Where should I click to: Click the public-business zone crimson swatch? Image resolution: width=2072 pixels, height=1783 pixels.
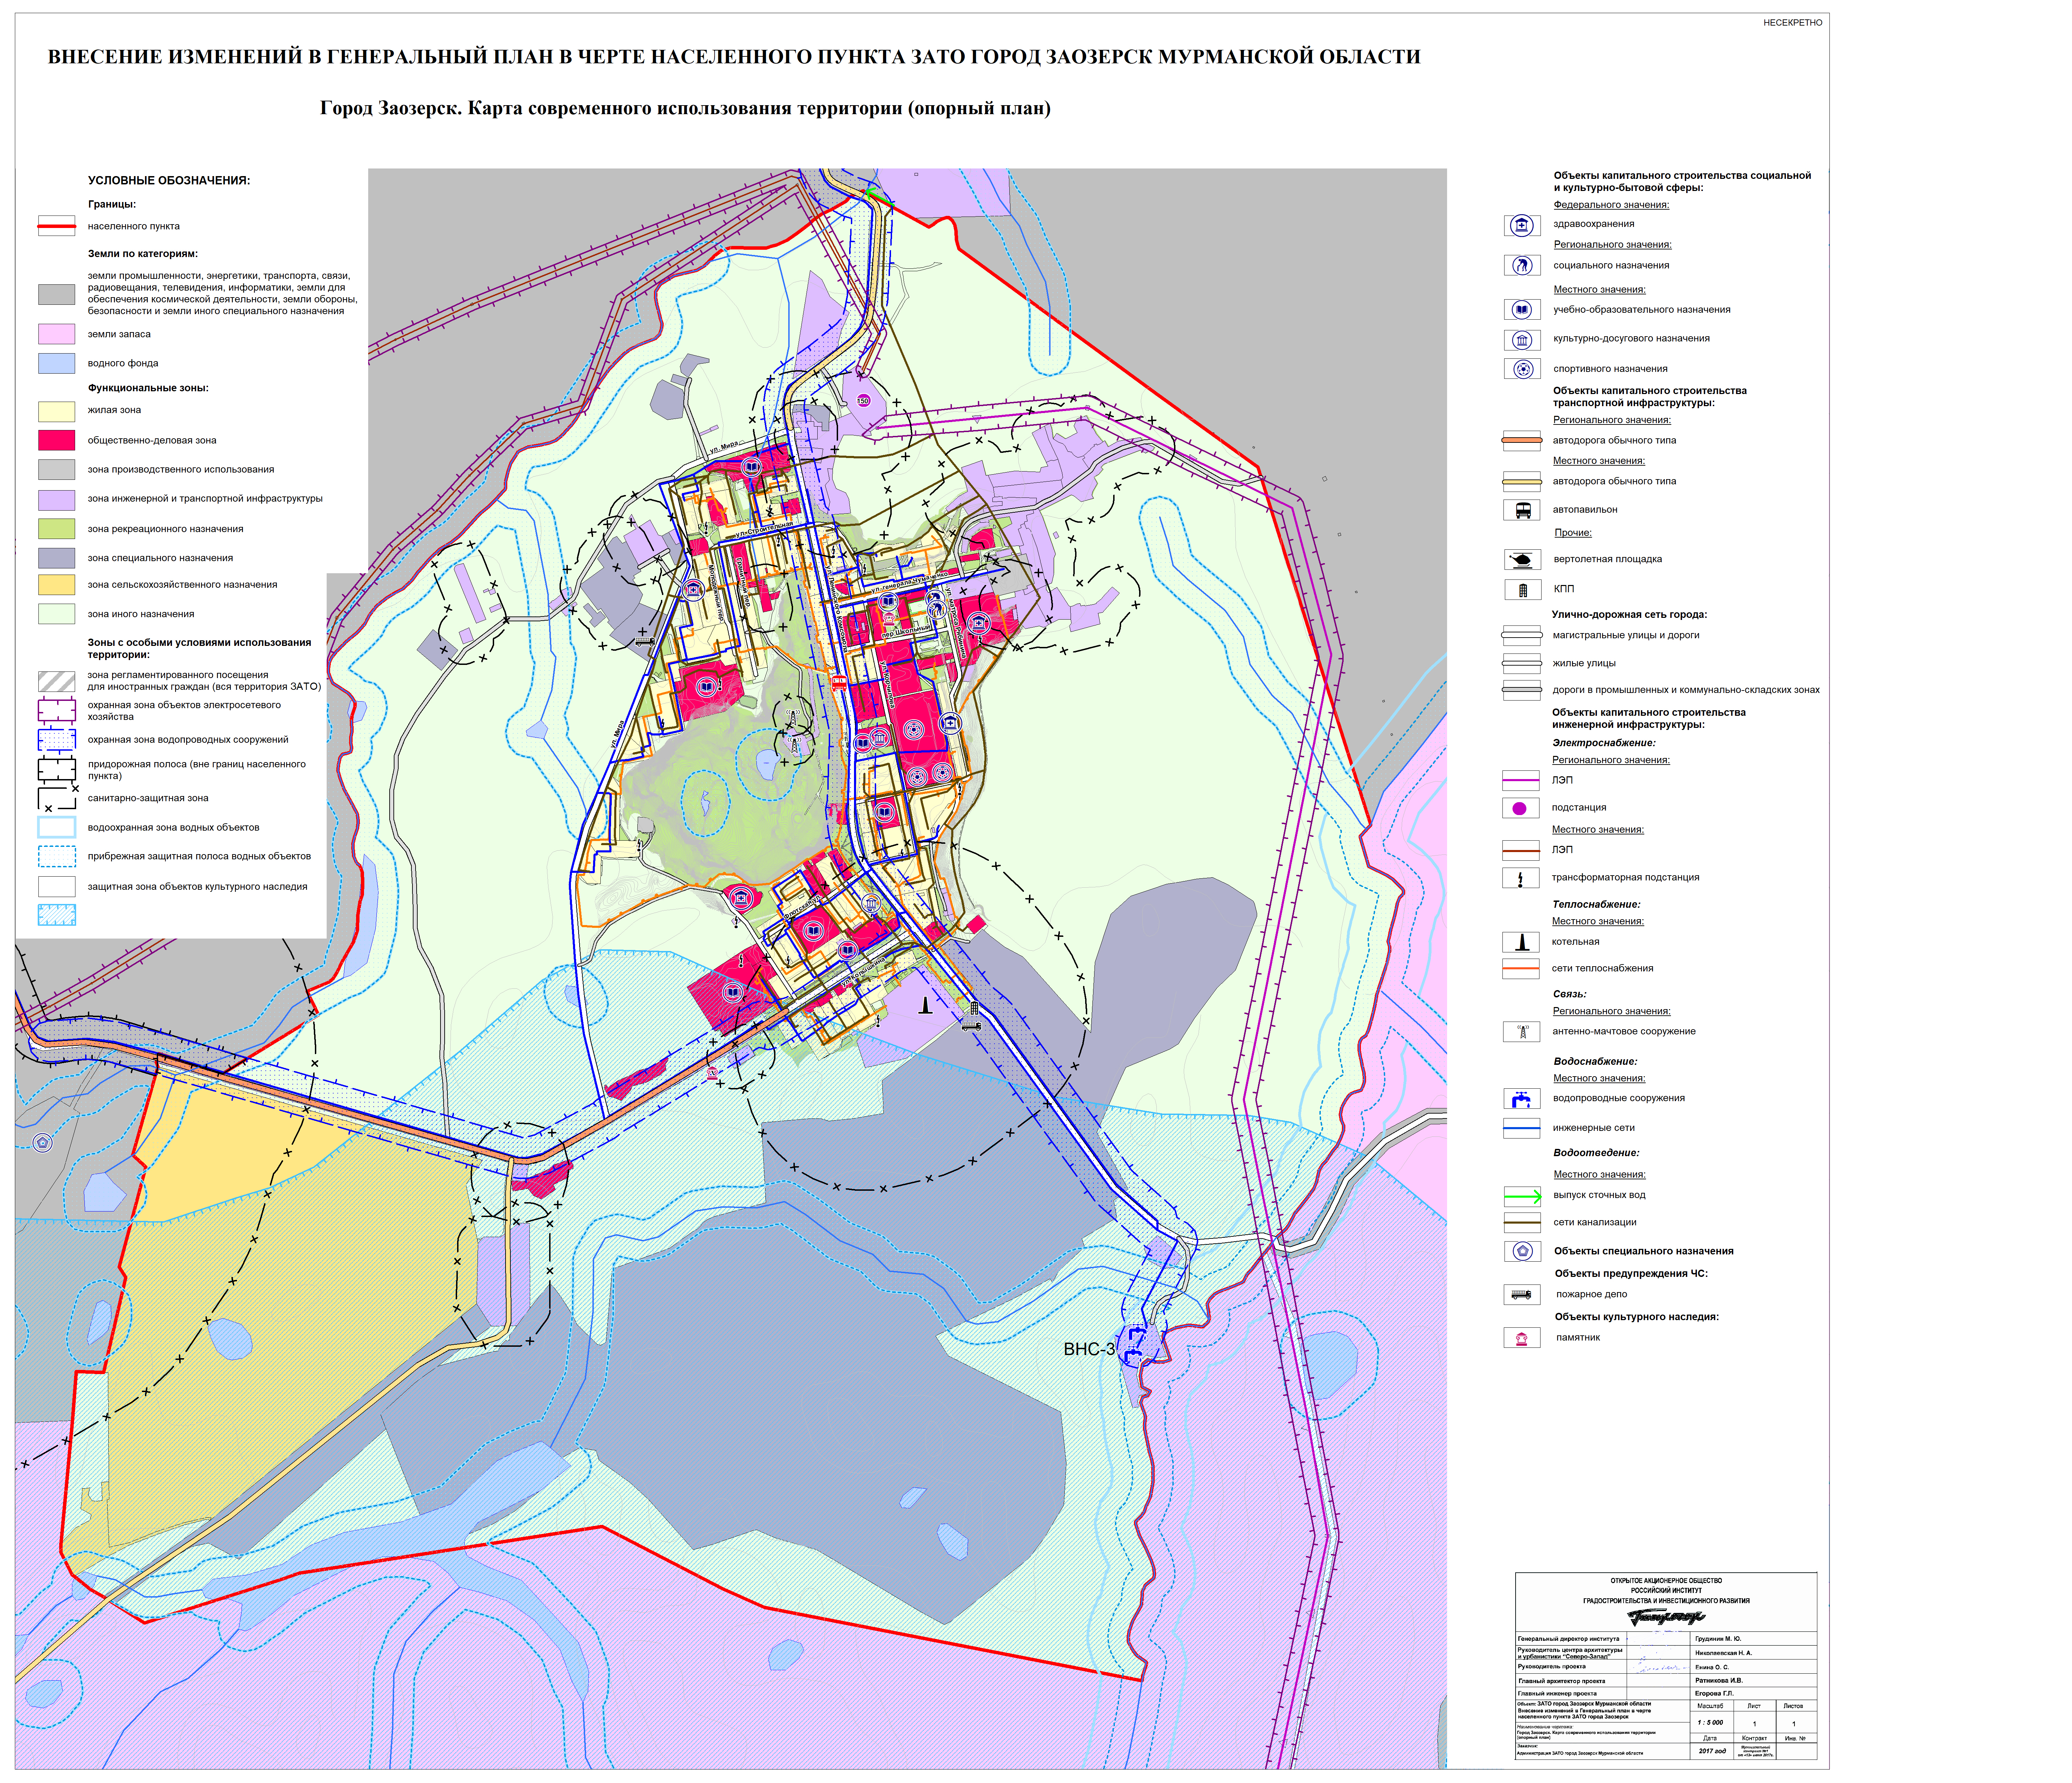(57, 440)
